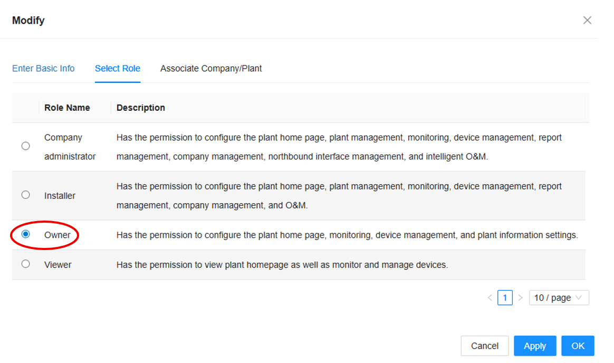The image size is (614, 363).
Task: Click the next page arrow in pagination
Action: click(520, 298)
